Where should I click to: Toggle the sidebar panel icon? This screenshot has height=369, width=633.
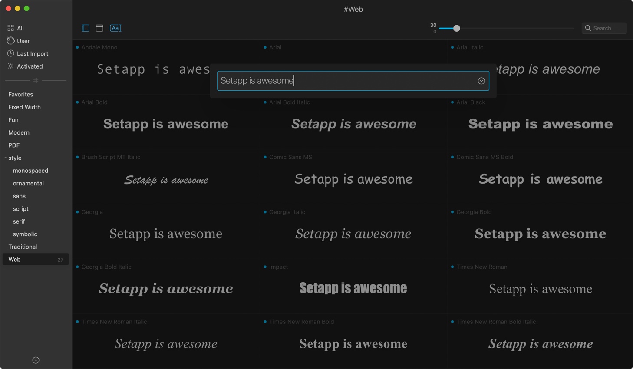pos(86,28)
